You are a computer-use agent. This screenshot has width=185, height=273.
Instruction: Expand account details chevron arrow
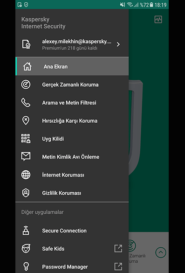[118, 44]
